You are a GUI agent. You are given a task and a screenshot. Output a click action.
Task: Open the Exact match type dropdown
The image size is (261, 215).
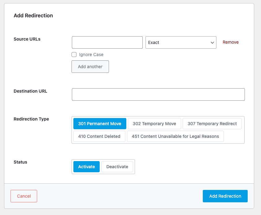click(181, 42)
